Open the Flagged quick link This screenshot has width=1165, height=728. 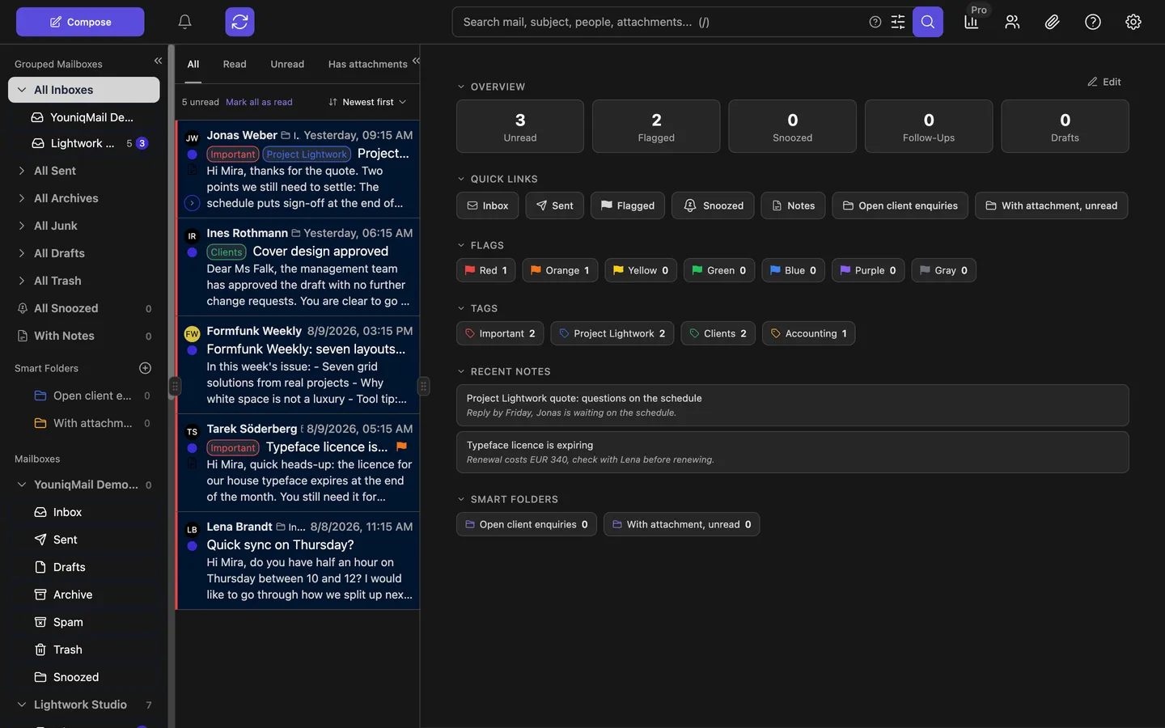point(628,205)
